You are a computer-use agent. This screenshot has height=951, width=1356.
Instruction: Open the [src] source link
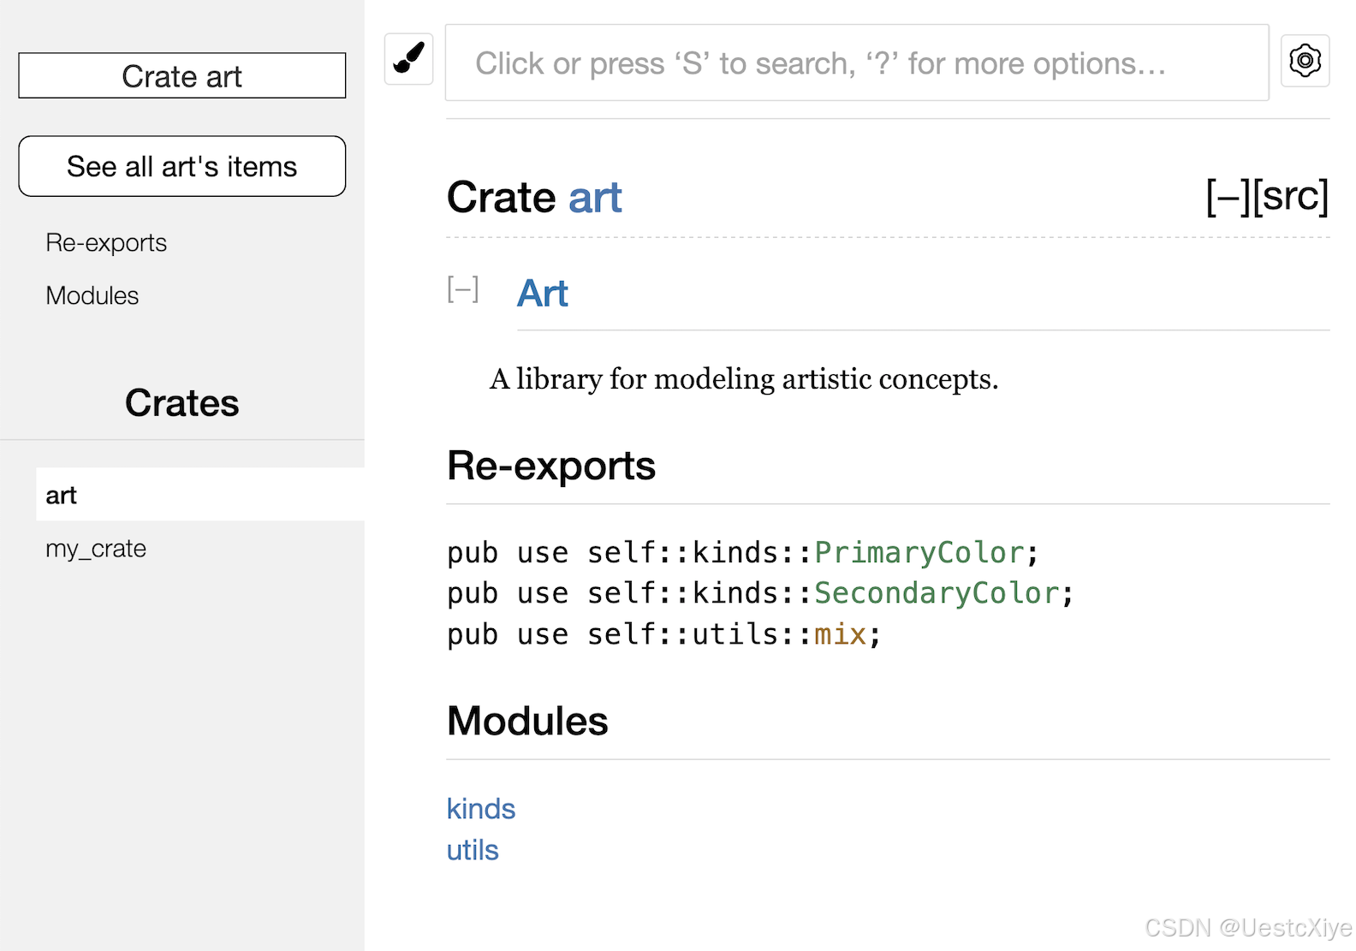coord(1291,197)
